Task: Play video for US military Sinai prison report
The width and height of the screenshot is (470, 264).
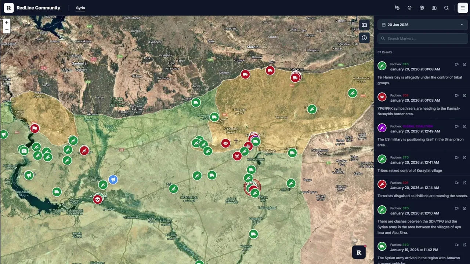Action: tap(457, 126)
